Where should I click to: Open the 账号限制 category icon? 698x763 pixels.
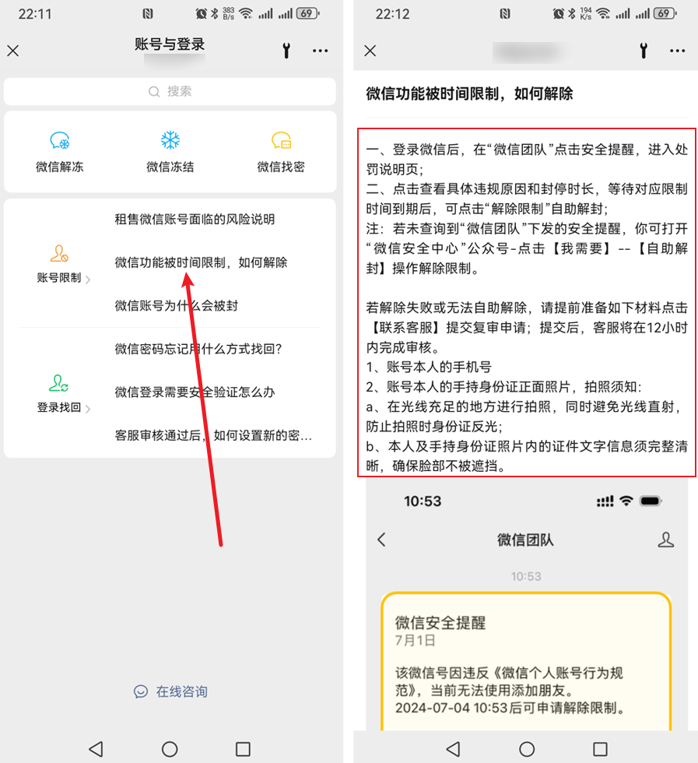pyautogui.click(x=59, y=254)
